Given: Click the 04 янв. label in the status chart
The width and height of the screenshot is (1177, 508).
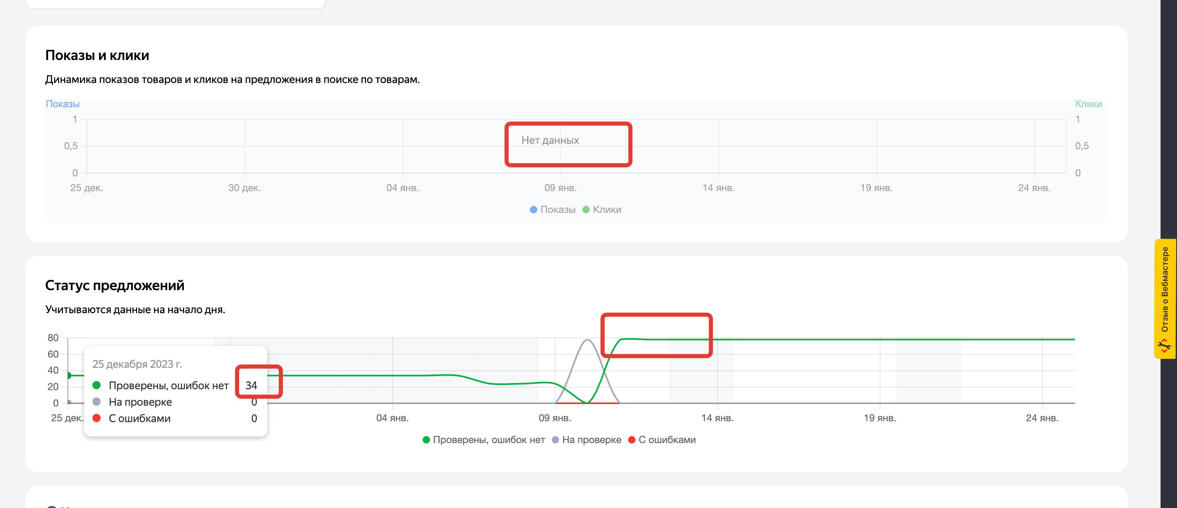Looking at the screenshot, I should pos(392,418).
